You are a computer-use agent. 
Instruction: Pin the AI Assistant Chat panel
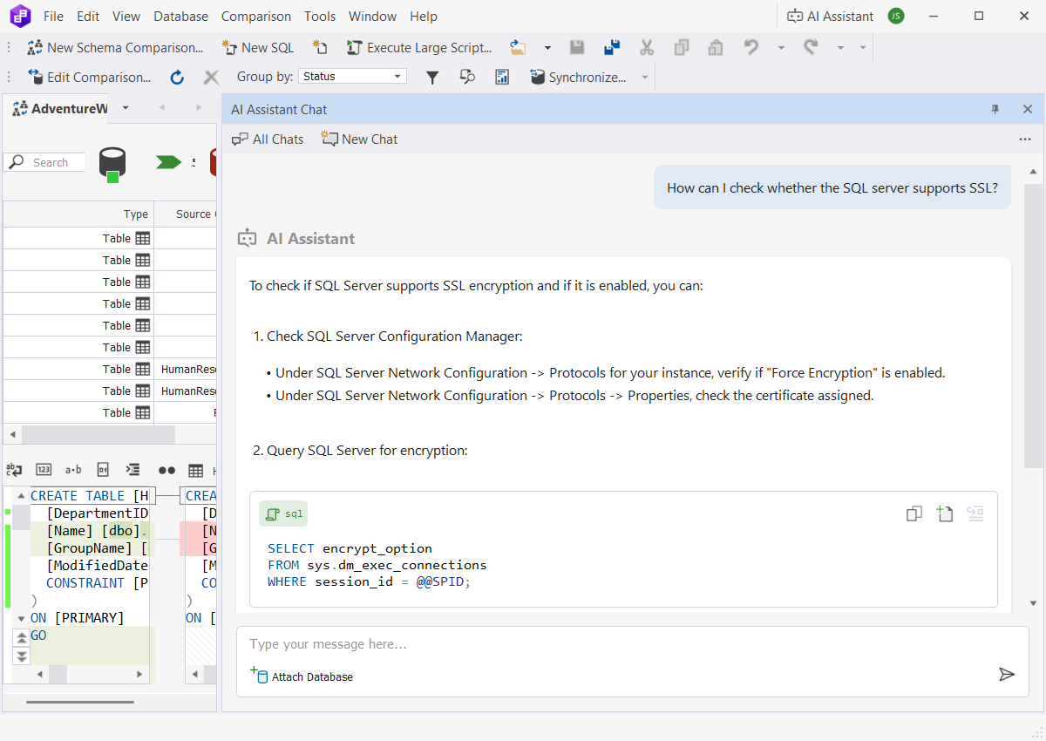click(x=995, y=109)
